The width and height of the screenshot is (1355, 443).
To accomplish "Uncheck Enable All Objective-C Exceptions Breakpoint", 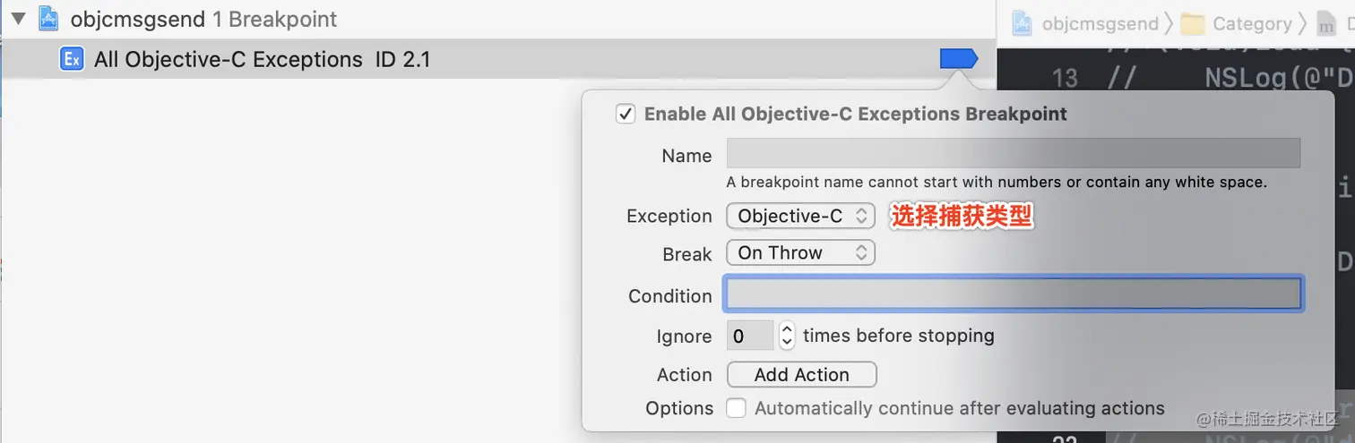I will coord(626,115).
